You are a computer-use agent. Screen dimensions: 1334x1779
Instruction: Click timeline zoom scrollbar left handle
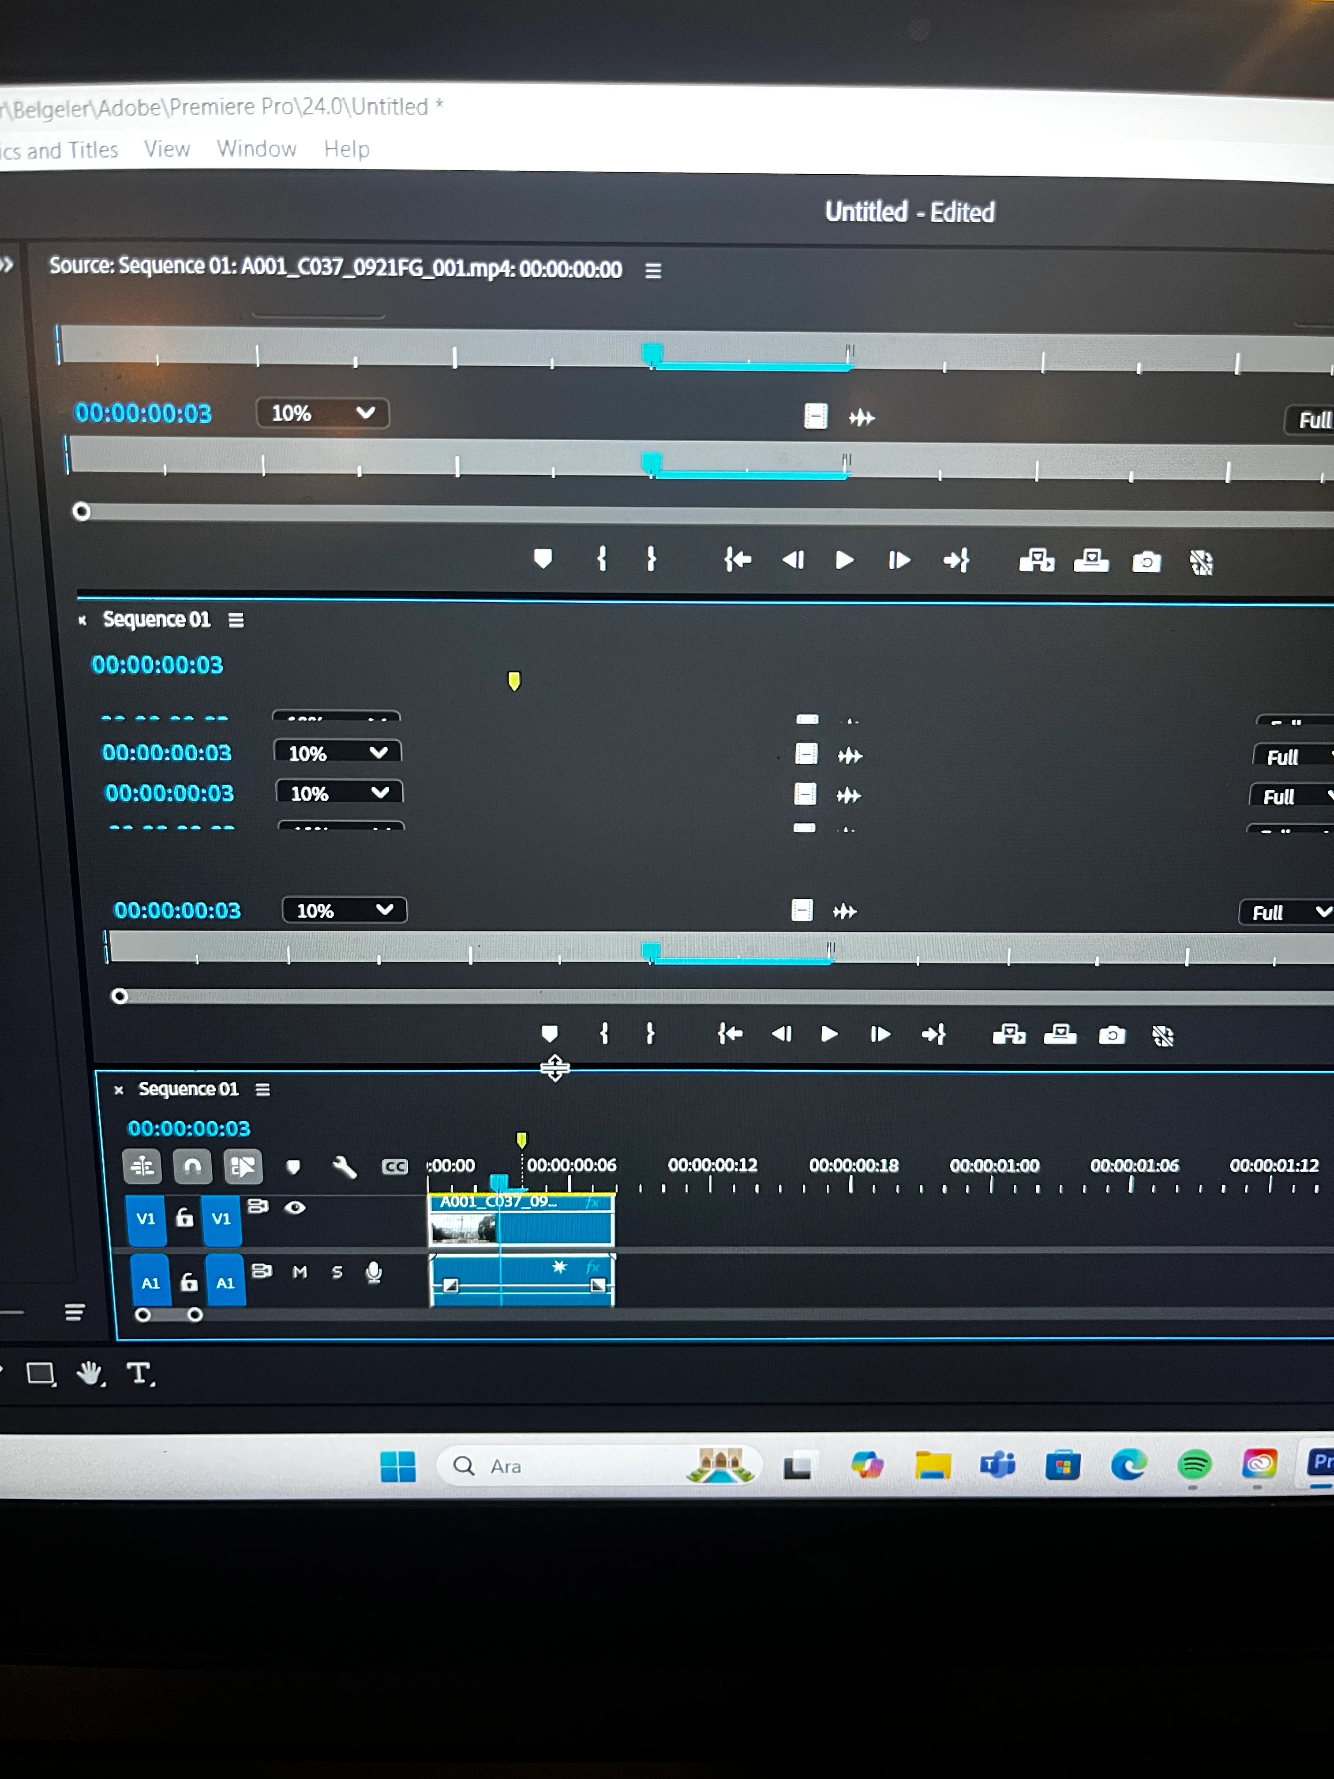point(143,1315)
